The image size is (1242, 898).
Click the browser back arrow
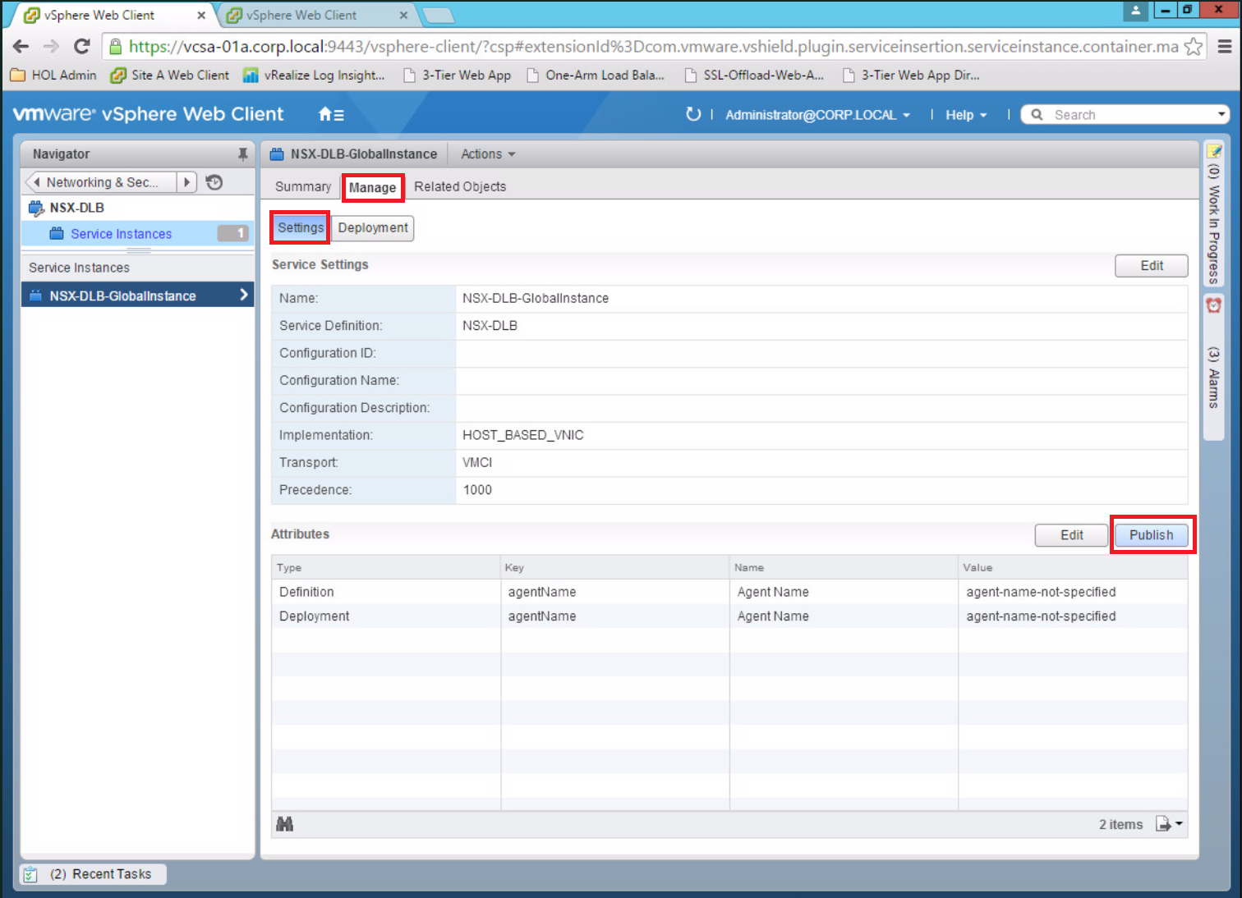(21, 46)
